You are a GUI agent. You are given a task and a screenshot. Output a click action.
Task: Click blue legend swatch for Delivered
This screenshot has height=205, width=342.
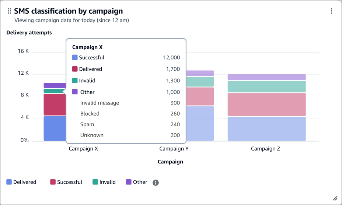(9, 182)
